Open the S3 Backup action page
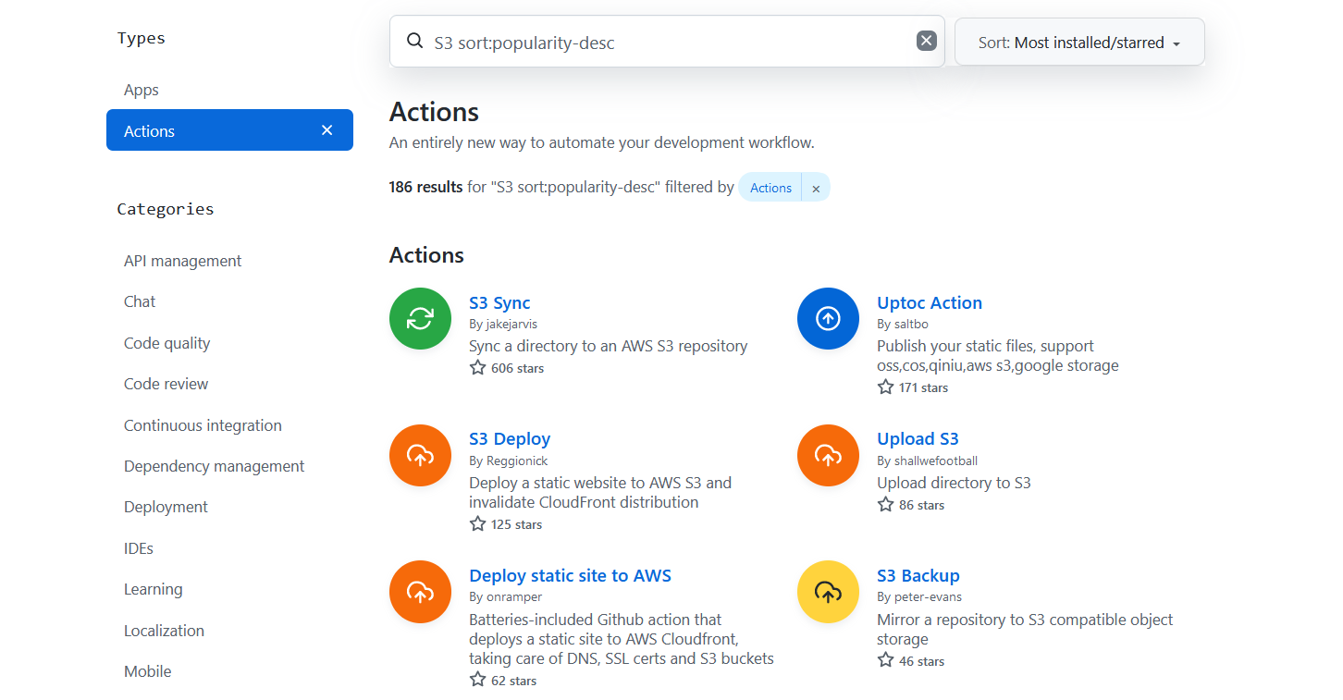The width and height of the screenshot is (1343, 700). [x=918, y=575]
